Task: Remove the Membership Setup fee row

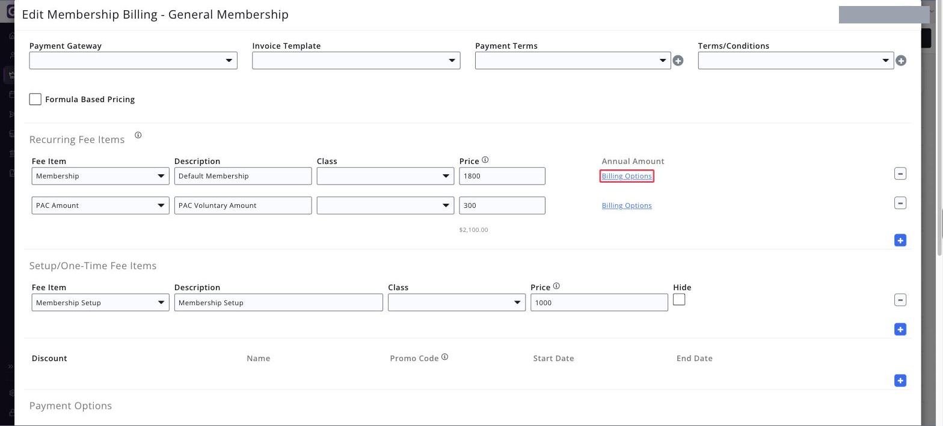Action: (x=900, y=300)
